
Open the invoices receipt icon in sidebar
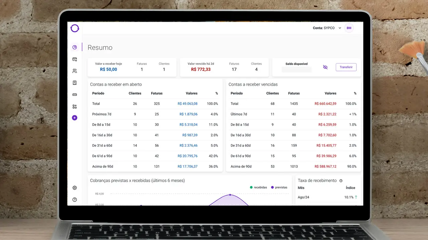click(x=75, y=83)
